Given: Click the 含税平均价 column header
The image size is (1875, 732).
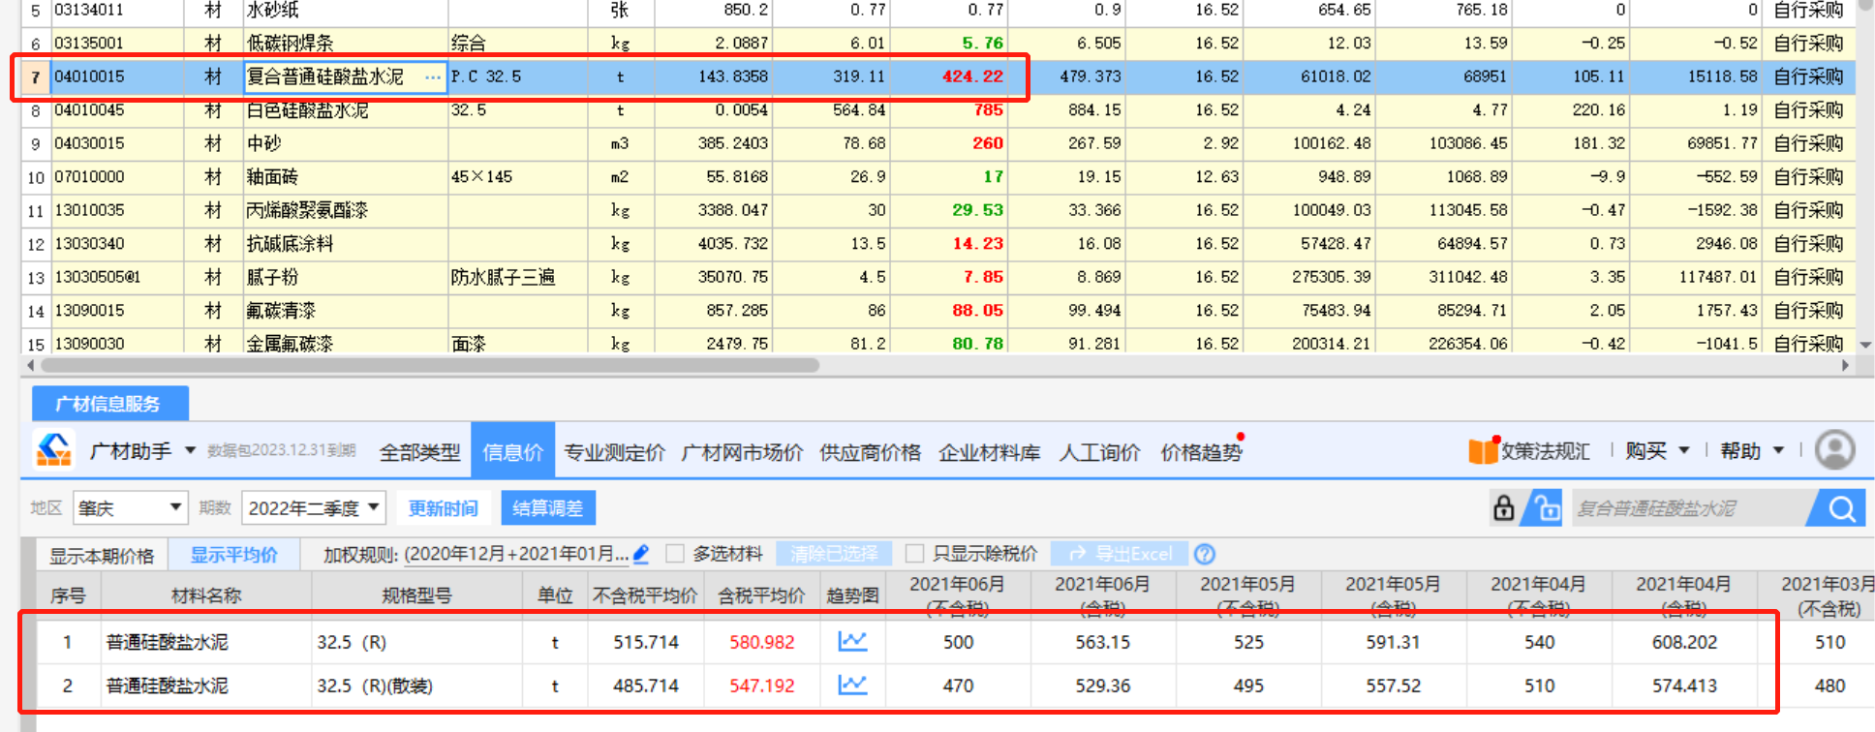Looking at the screenshot, I should pyautogui.click(x=761, y=595).
